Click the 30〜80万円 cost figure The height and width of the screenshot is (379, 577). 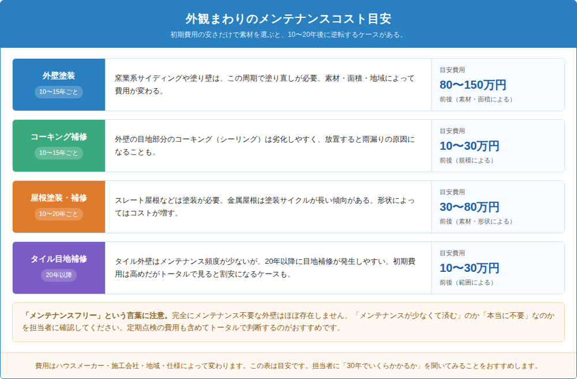(469, 207)
